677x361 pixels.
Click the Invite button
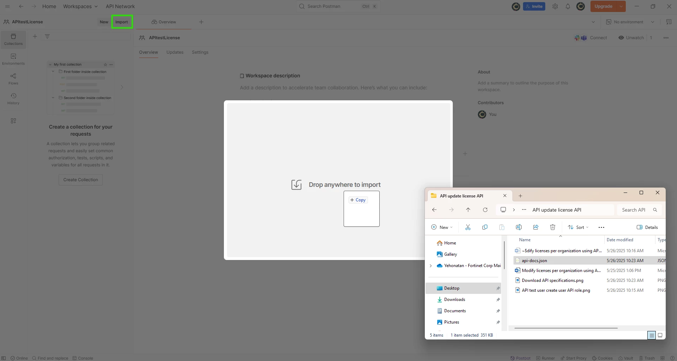(534, 6)
